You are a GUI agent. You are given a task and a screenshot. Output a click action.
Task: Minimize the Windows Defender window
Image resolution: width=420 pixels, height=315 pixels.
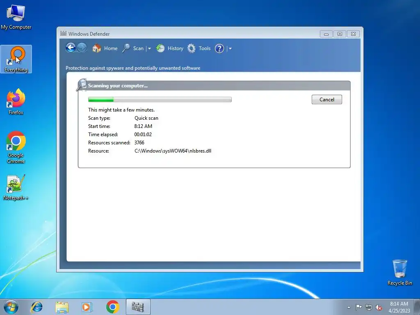(x=326, y=34)
